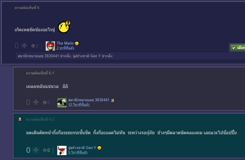Upvote reply 6-2 with plus button

coord(36,150)
